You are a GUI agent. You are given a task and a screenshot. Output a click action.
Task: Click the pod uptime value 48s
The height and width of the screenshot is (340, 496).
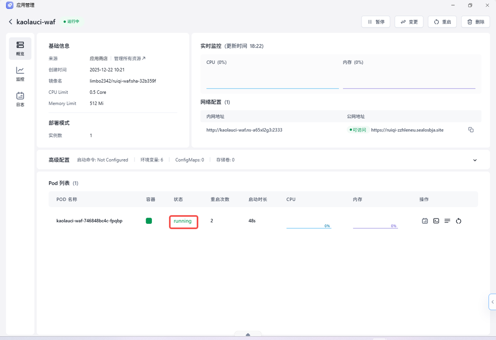(252, 221)
